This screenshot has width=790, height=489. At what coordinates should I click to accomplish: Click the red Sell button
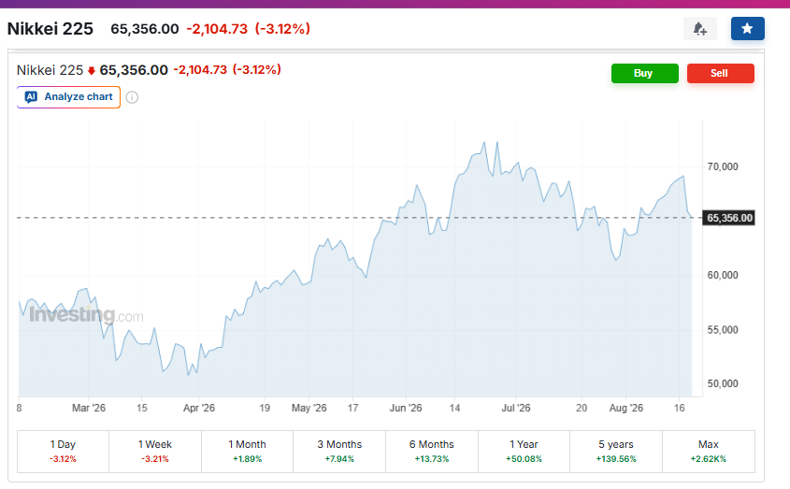pyautogui.click(x=721, y=73)
